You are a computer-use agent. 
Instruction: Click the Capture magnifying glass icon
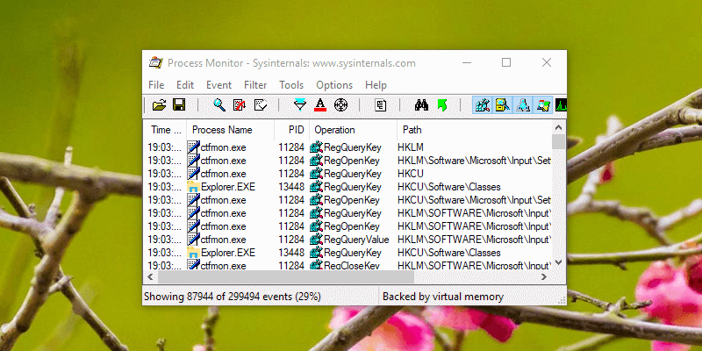click(218, 105)
